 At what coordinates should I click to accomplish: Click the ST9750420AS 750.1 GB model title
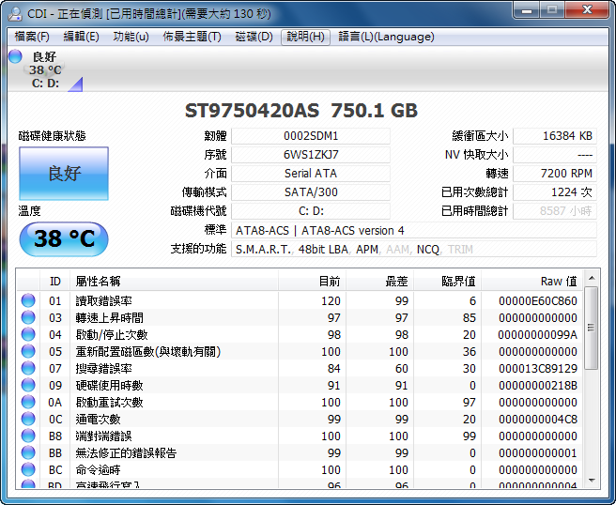[x=300, y=111]
